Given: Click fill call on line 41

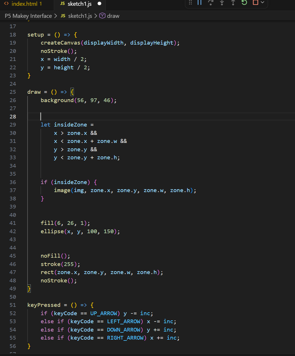Looking at the screenshot, I should click(47, 223).
